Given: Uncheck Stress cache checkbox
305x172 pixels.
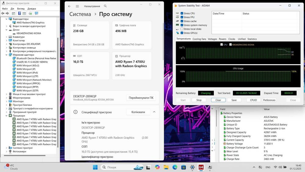Looking at the screenshot, I should (x=182, y=21).
